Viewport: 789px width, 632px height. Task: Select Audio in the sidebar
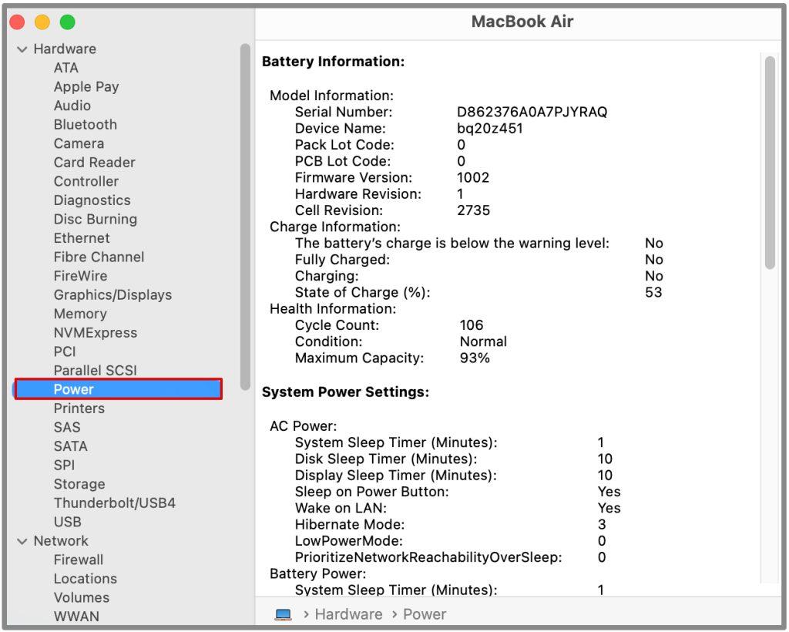click(x=72, y=106)
